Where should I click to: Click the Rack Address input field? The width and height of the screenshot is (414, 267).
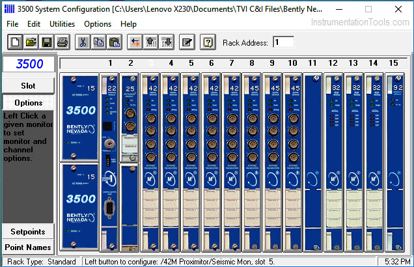point(283,42)
